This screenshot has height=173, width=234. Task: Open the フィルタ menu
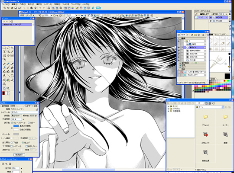(66, 4)
